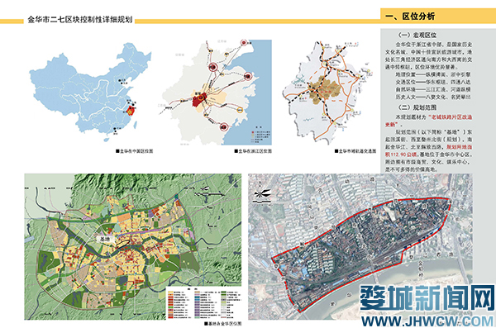
Task: Click the 基地 label on the city land-use map
Action: click(105, 240)
